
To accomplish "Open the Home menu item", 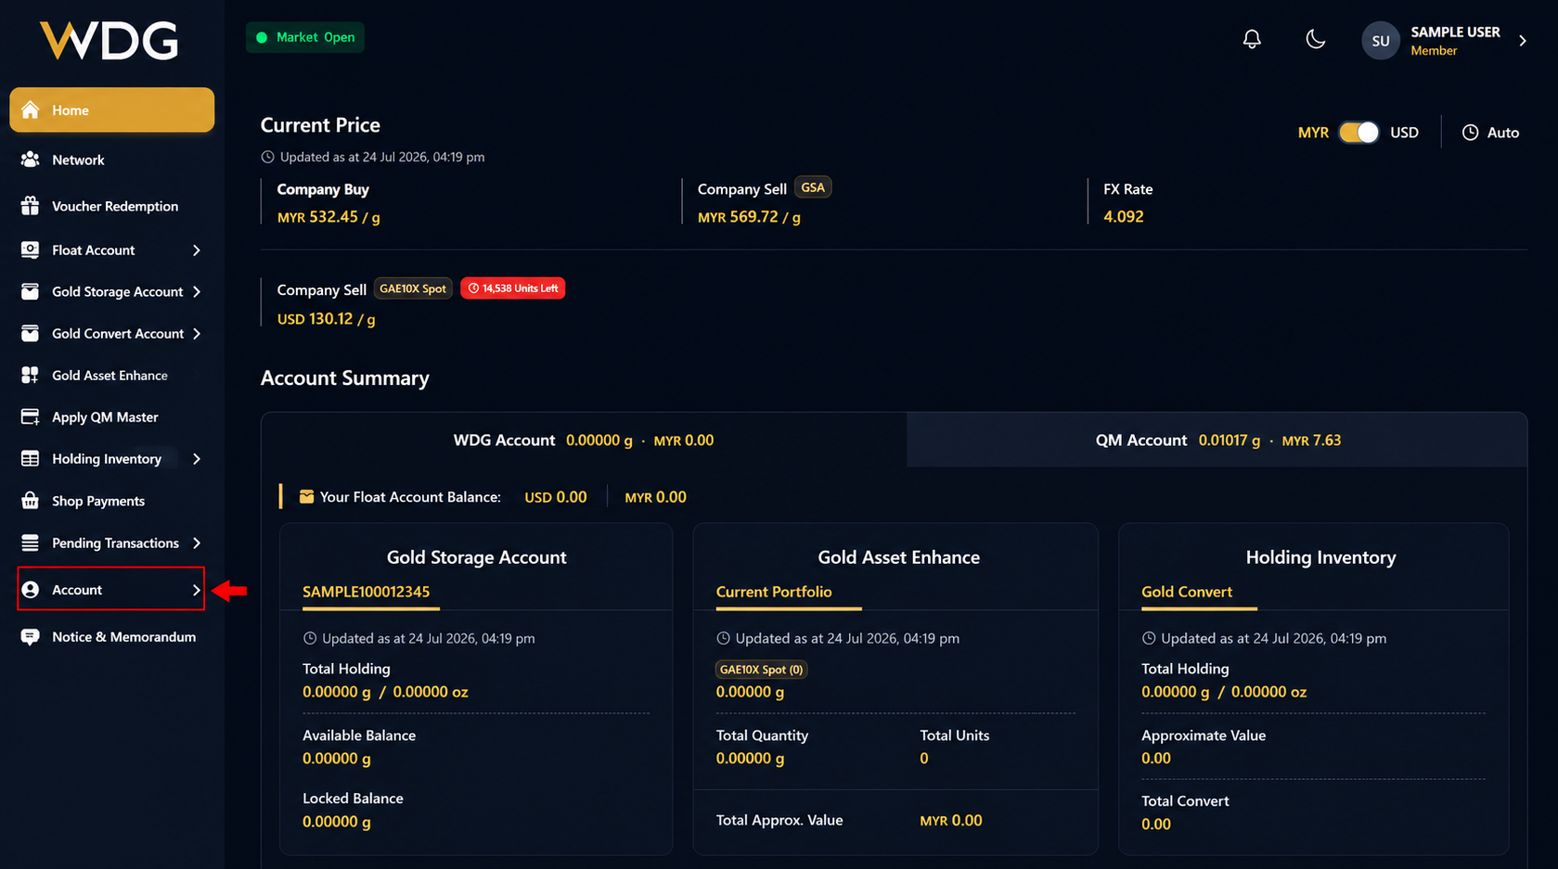I will pos(112,110).
